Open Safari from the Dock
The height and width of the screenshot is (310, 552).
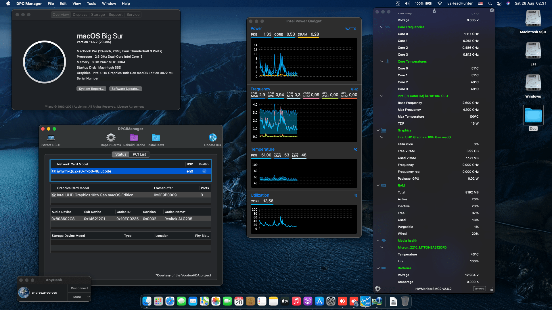click(170, 301)
